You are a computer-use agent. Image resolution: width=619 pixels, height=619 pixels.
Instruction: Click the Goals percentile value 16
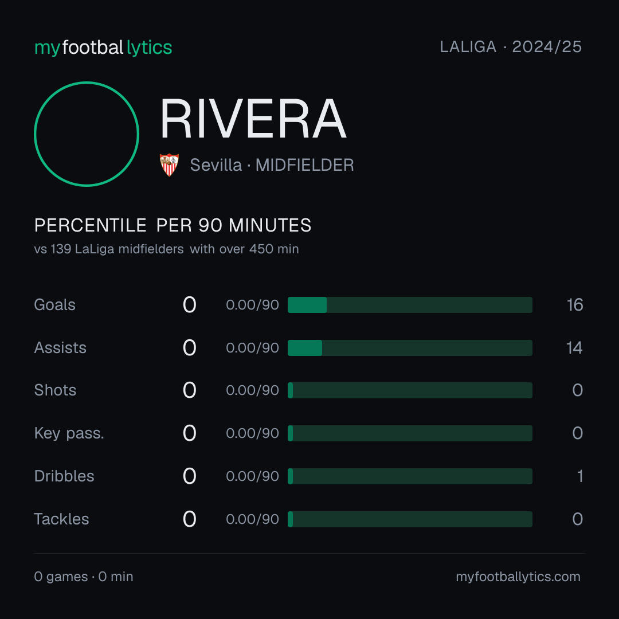point(575,305)
